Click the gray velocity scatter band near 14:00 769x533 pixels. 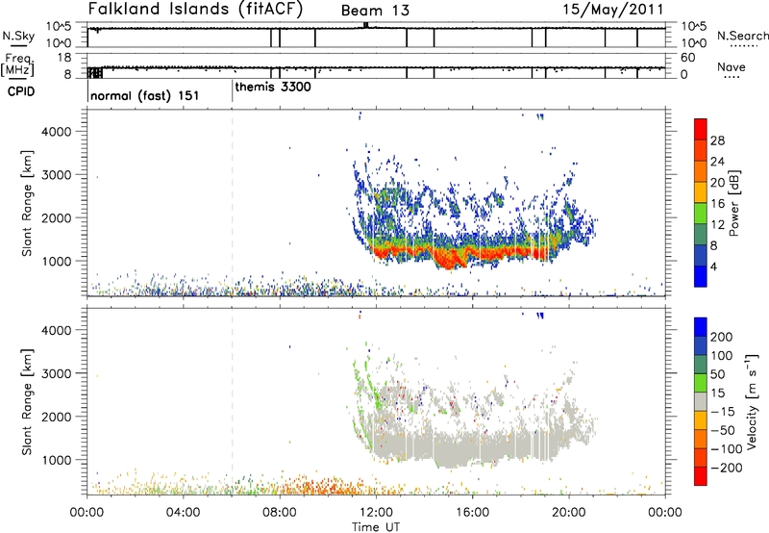pos(424,445)
